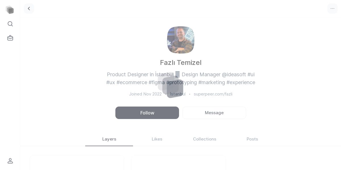The height and width of the screenshot is (170, 341).
Task: Switch to the Posts tab
Action: coord(252,139)
